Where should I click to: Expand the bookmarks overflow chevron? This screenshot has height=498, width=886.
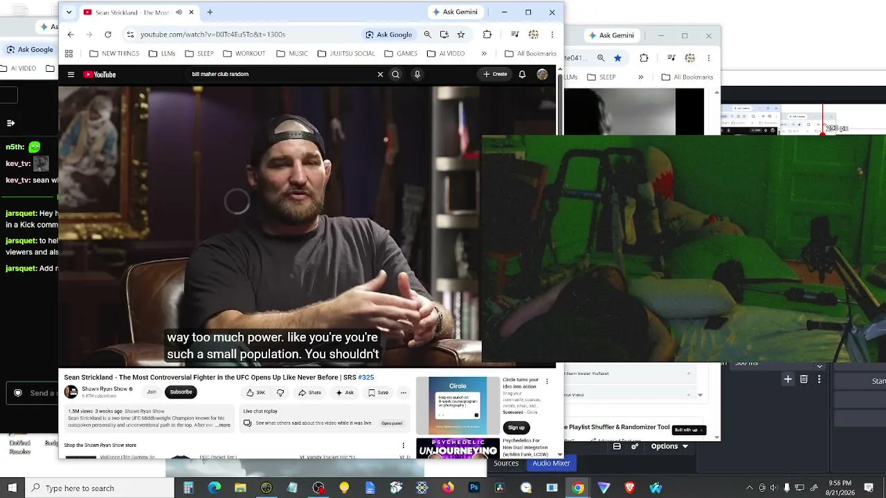[484, 53]
